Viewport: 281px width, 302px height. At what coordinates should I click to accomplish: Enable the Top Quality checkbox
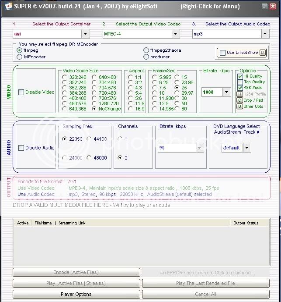point(240,82)
